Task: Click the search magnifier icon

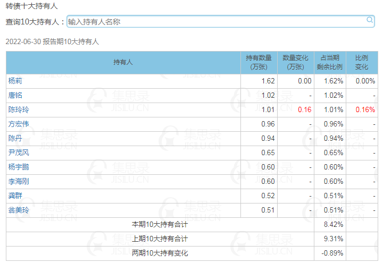Action: coord(370,20)
